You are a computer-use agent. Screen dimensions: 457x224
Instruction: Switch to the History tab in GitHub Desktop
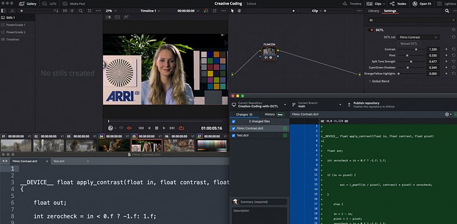274,115
